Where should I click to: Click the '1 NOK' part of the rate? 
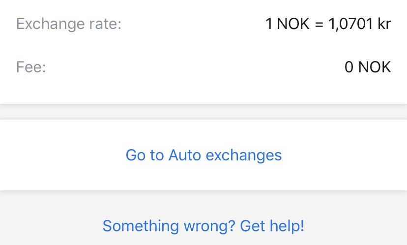tap(288, 24)
